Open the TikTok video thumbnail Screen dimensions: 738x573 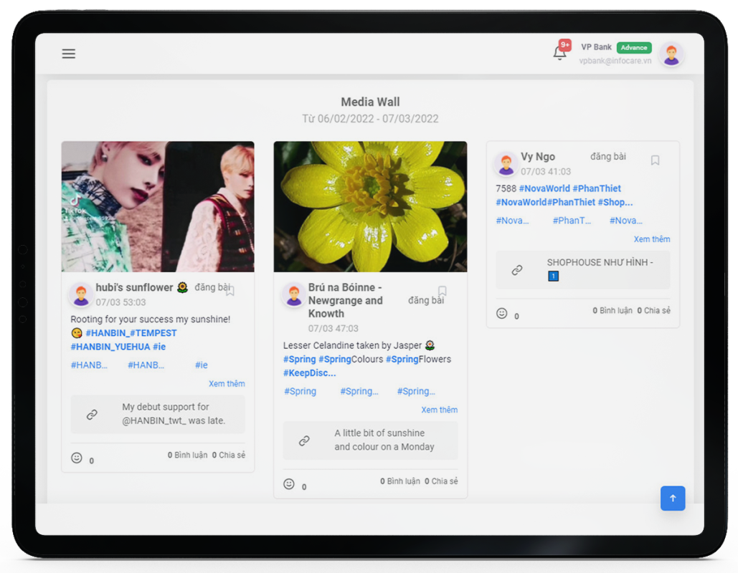coord(158,206)
